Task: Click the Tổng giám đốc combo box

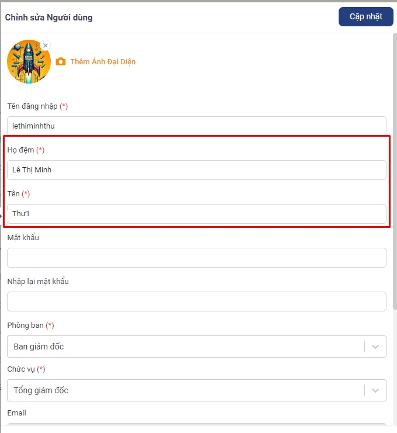Action: click(x=196, y=390)
